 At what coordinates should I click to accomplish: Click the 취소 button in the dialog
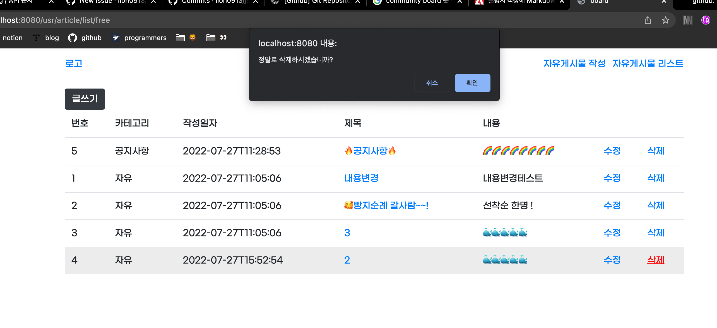pos(432,83)
